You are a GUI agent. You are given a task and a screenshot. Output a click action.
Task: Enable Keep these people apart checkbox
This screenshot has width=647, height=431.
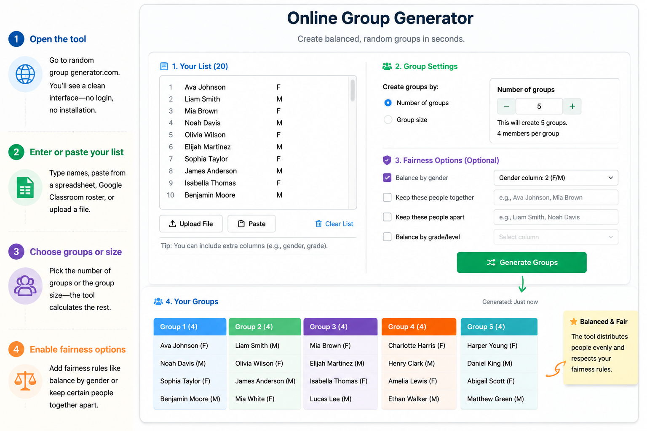pos(387,217)
